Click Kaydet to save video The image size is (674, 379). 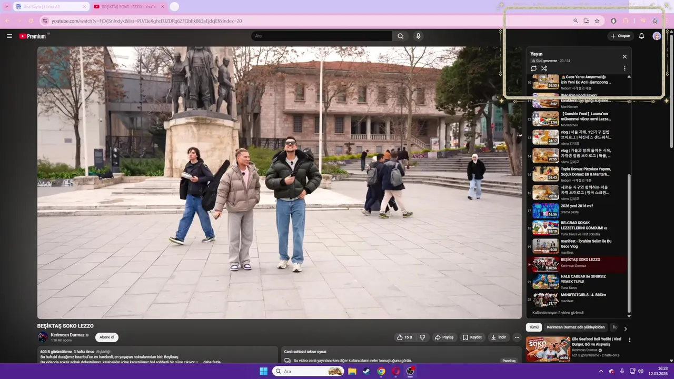pos(472,337)
